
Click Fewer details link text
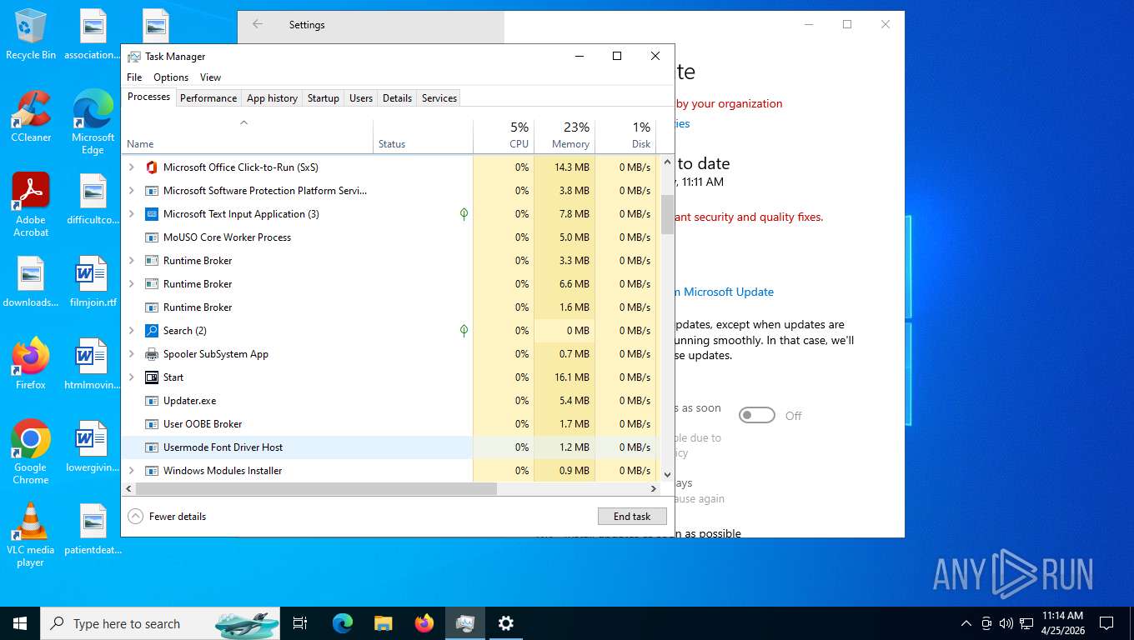(x=178, y=517)
